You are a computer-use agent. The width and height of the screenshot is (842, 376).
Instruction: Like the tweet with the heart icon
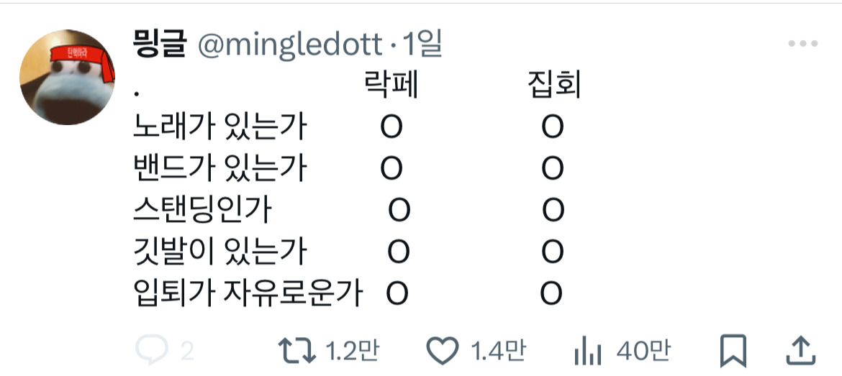pos(443,351)
